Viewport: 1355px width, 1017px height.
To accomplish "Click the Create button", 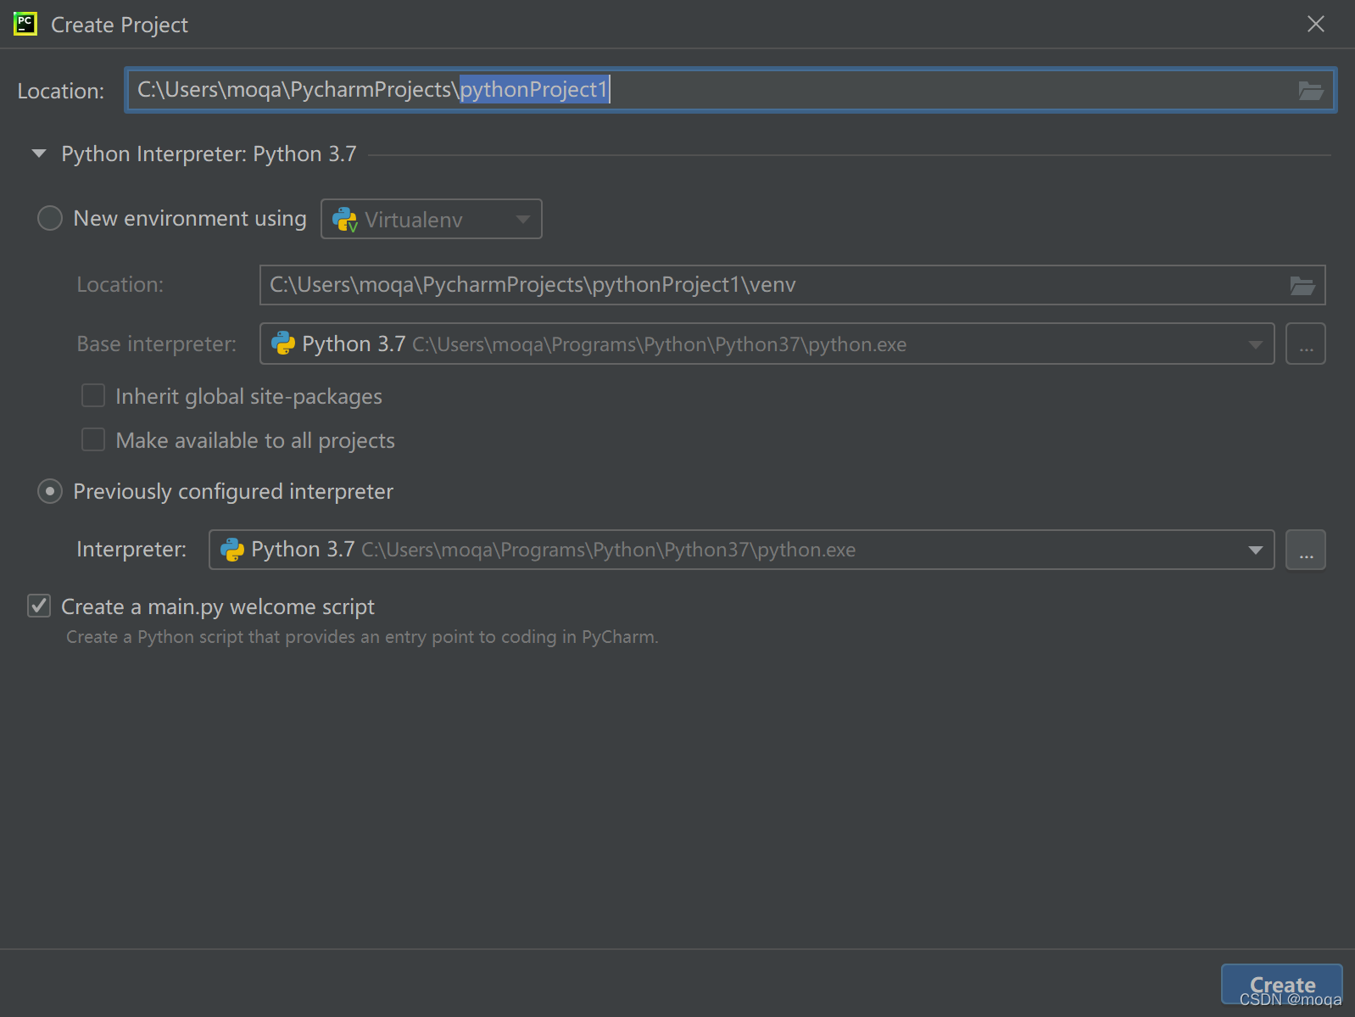I will pyautogui.click(x=1282, y=985).
